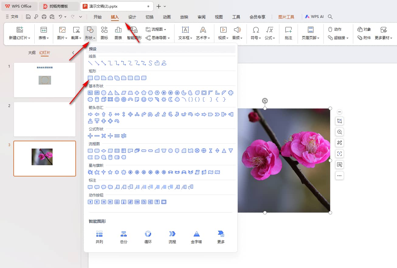The width and height of the screenshot is (397, 268).
Task: Open a new tab with the plus button
Action: [x=159, y=6]
